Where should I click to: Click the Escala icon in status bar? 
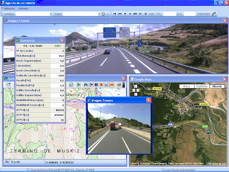pyautogui.click(x=7, y=162)
